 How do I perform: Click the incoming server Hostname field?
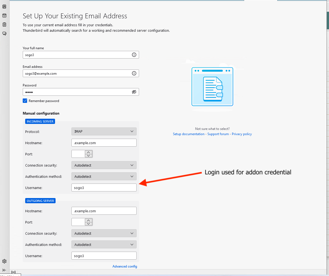point(104,143)
